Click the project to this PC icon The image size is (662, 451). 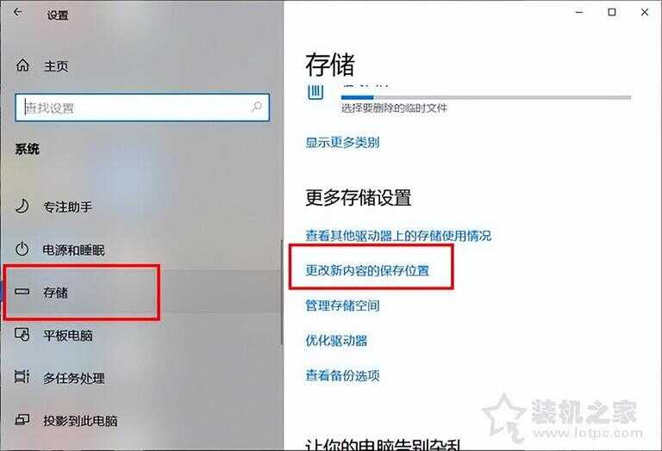22,420
